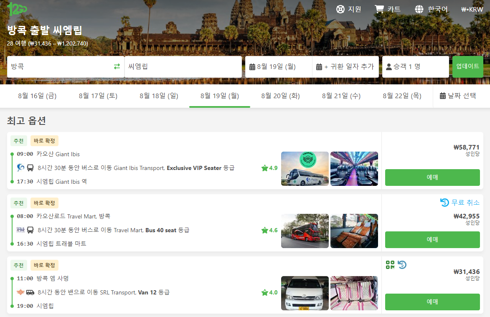This screenshot has width=490, height=317.
Task: Open the ₩•KRW currency selector
Action: (472, 9)
